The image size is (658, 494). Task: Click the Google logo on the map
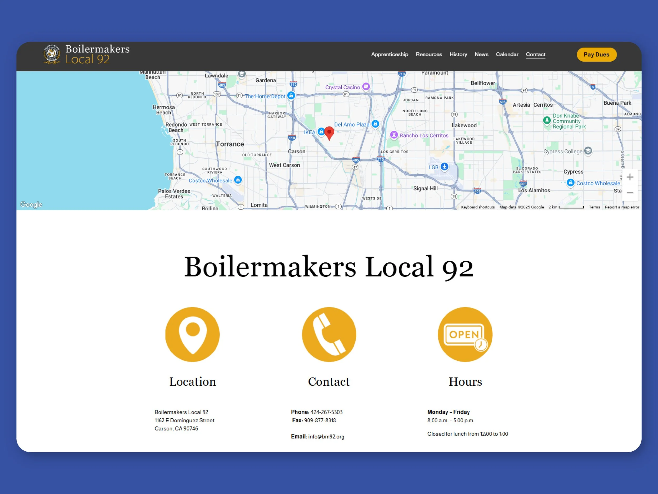pyautogui.click(x=31, y=204)
